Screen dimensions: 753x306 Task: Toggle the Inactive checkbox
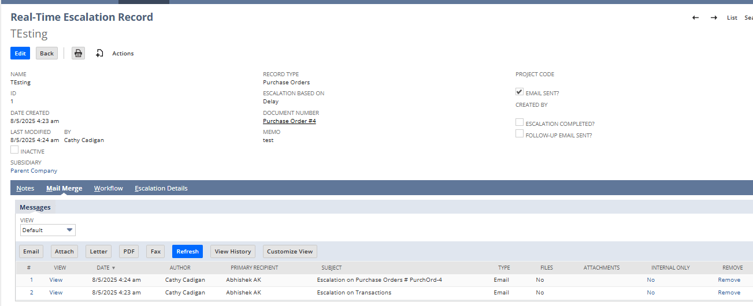point(14,150)
